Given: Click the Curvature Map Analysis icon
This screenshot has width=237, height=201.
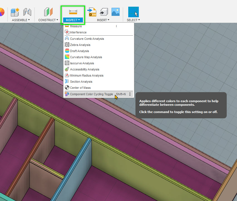Looking at the screenshot, I should click(x=67, y=57).
